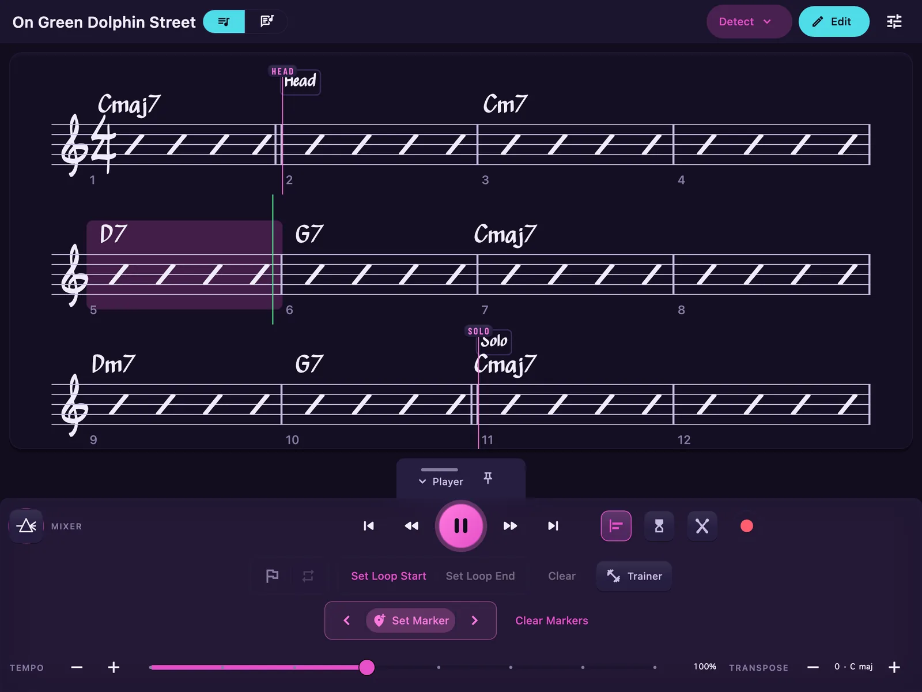This screenshot has height=692, width=922.
Task: Click Set Loop End
Action: point(480,576)
